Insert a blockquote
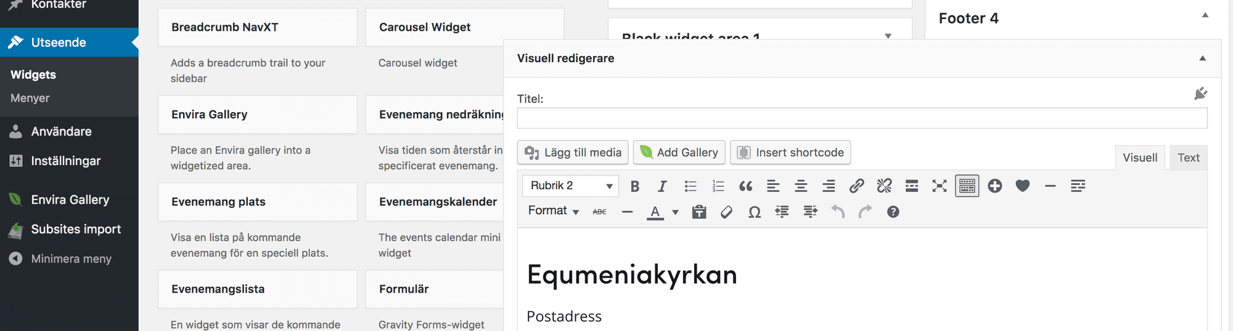The width and height of the screenshot is (1233, 331). click(x=745, y=186)
